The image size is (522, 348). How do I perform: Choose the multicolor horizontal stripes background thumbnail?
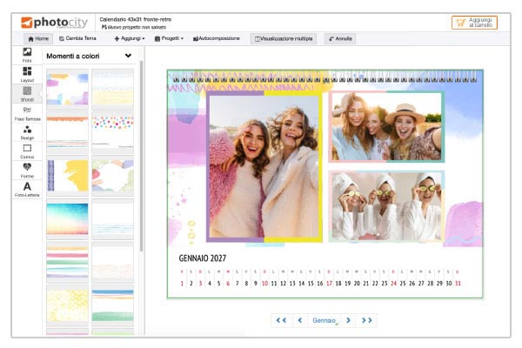point(67,262)
